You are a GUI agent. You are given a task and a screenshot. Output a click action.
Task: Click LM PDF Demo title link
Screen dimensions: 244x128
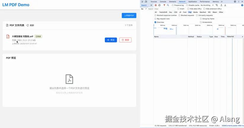pos(16,5)
